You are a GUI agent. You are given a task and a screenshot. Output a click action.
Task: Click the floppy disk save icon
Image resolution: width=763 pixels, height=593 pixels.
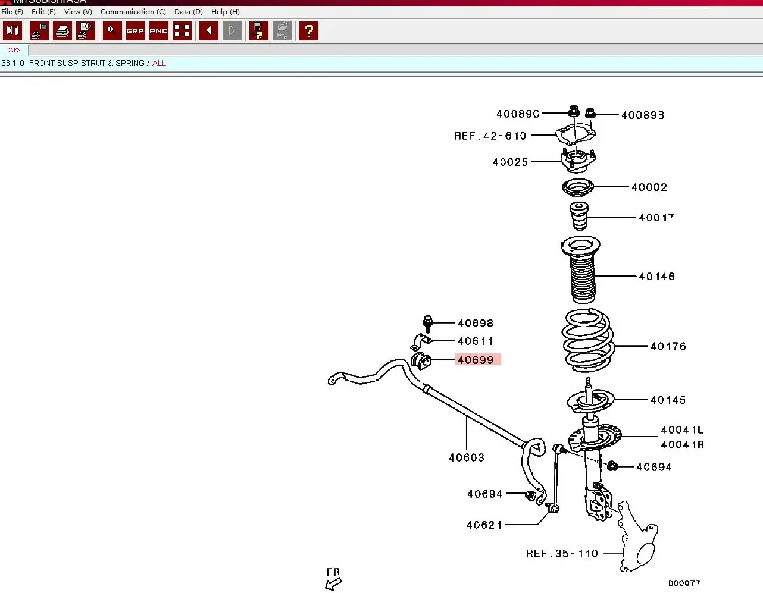pos(258,31)
